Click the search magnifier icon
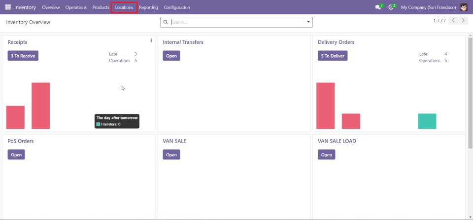473x220 pixels. (166, 22)
